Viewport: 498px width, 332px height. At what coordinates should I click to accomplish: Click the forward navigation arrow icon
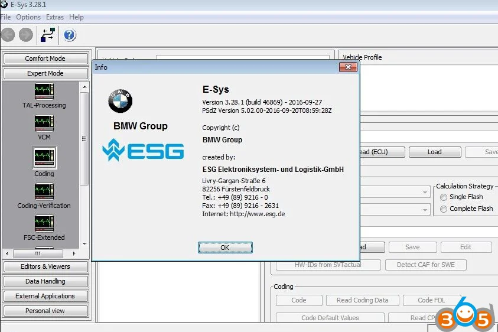26,35
